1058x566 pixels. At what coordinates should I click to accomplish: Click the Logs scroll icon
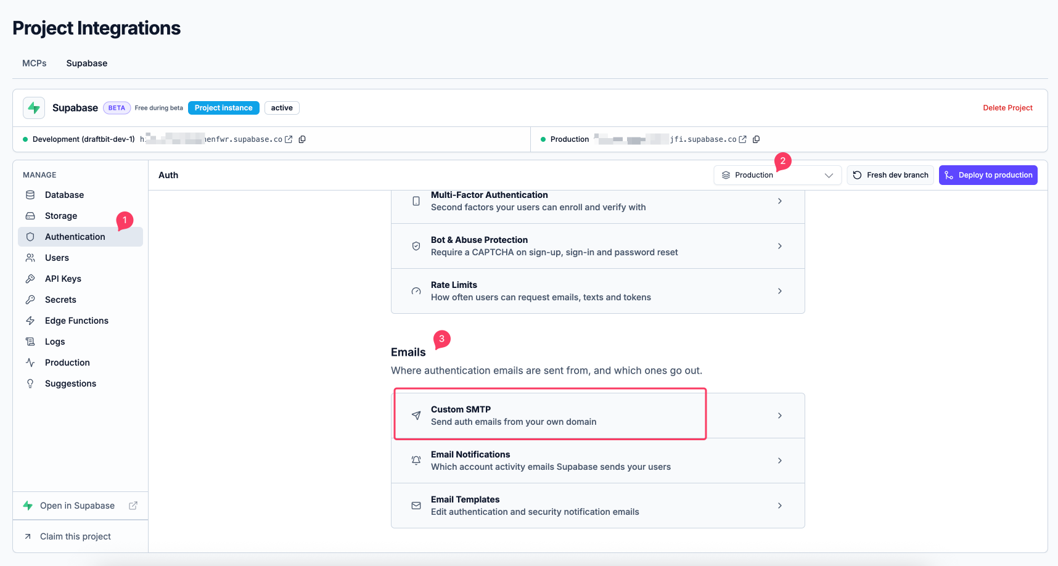click(30, 342)
